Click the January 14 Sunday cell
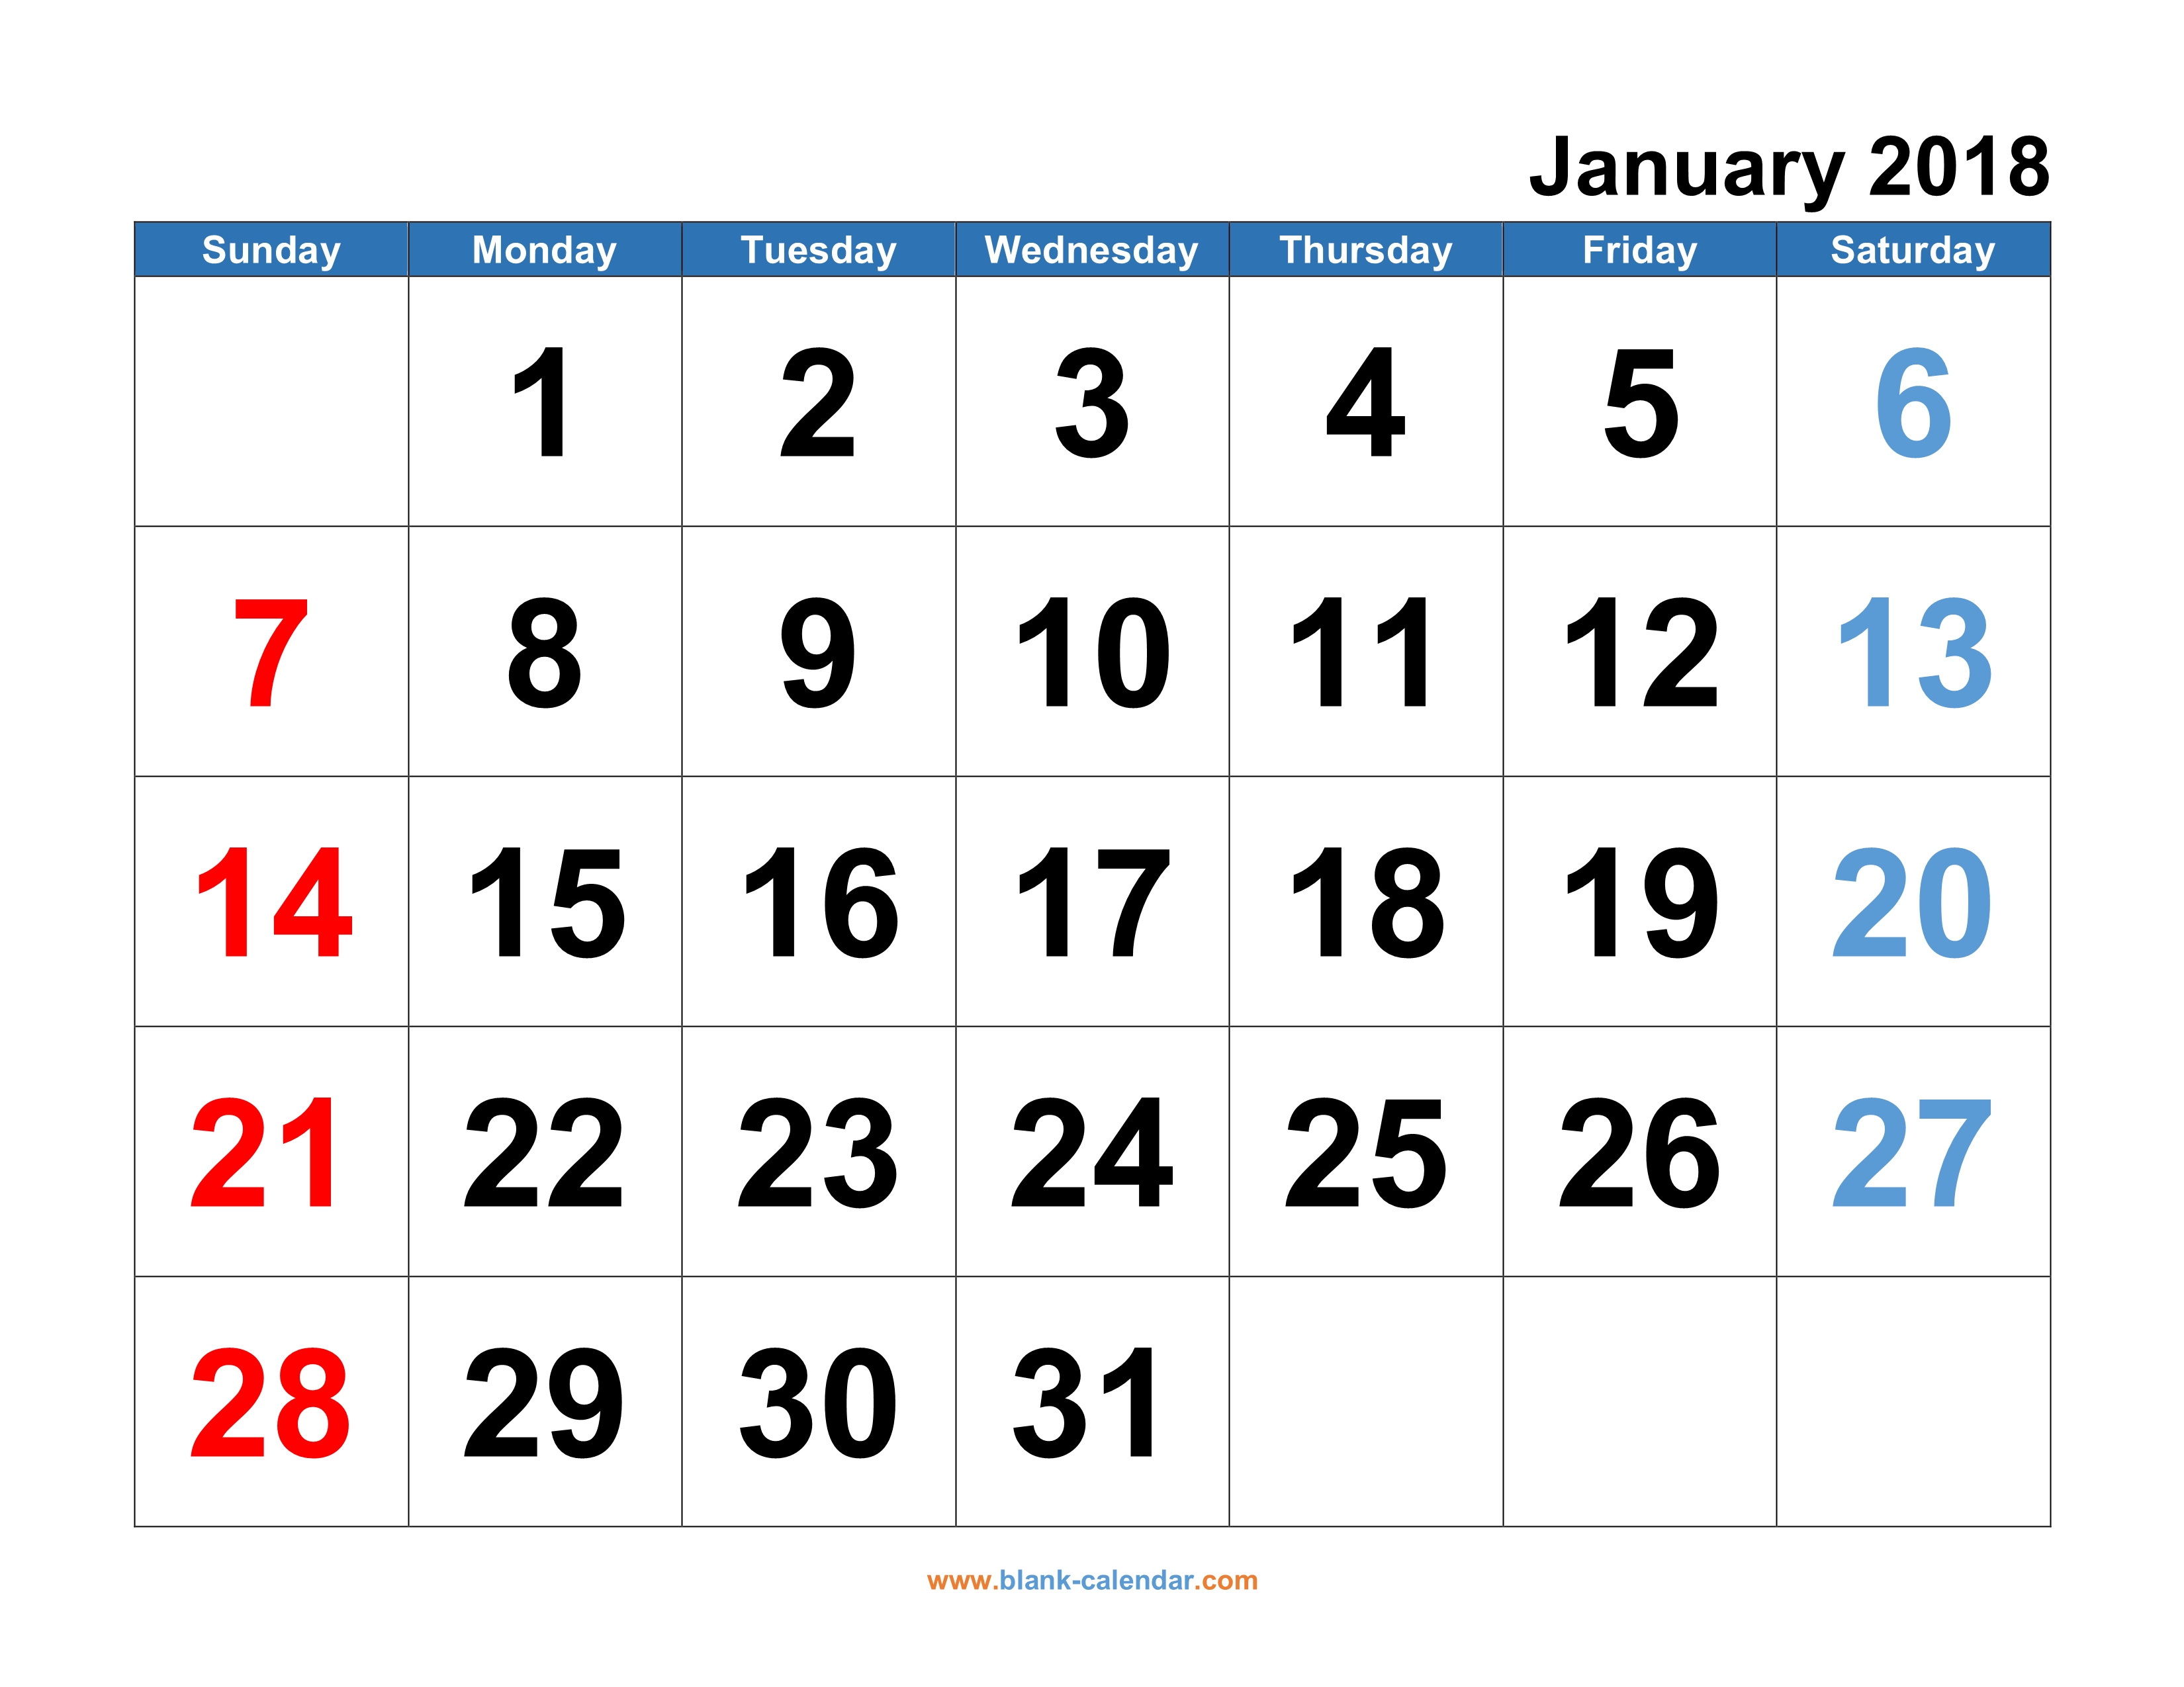This screenshot has height=1687, width=2184. (271, 886)
